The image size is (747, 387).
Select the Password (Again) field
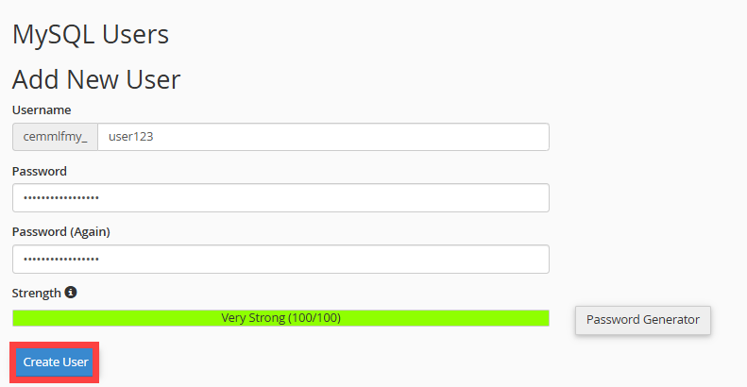[x=280, y=259]
